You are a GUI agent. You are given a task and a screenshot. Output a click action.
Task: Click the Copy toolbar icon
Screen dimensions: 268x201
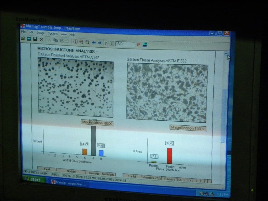(55, 40)
